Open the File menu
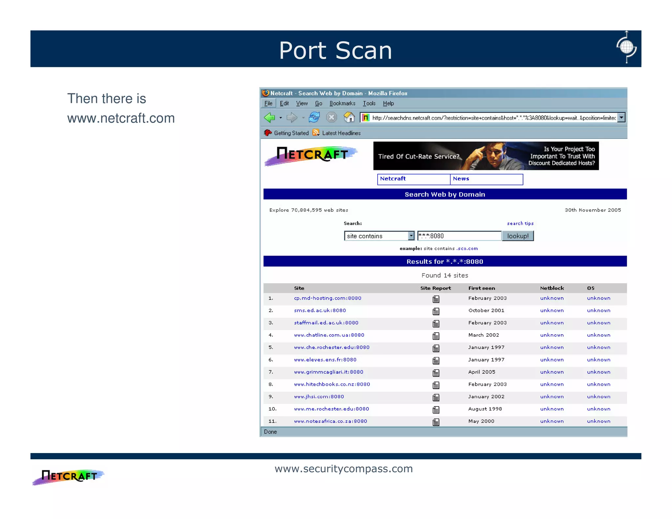 (x=268, y=103)
